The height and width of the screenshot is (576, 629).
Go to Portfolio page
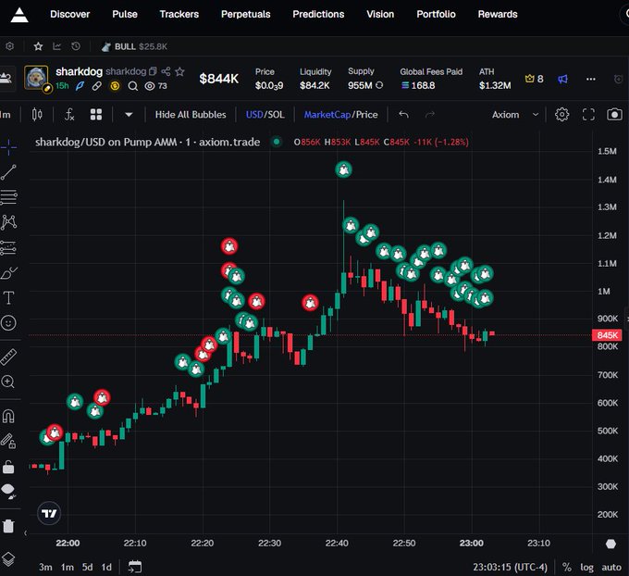pos(436,15)
